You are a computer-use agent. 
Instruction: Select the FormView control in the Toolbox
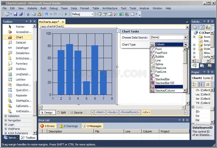(18, 64)
